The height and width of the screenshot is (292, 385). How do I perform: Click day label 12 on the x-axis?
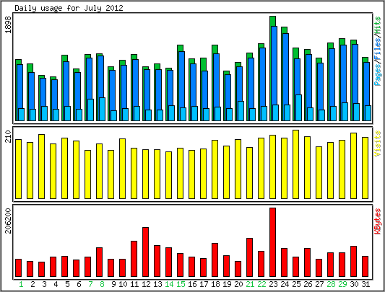click(x=146, y=284)
